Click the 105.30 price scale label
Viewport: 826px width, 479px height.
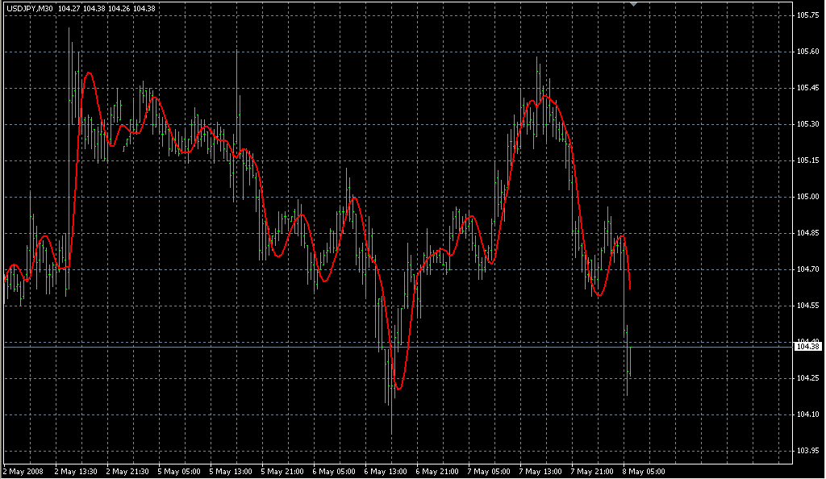click(807, 124)
